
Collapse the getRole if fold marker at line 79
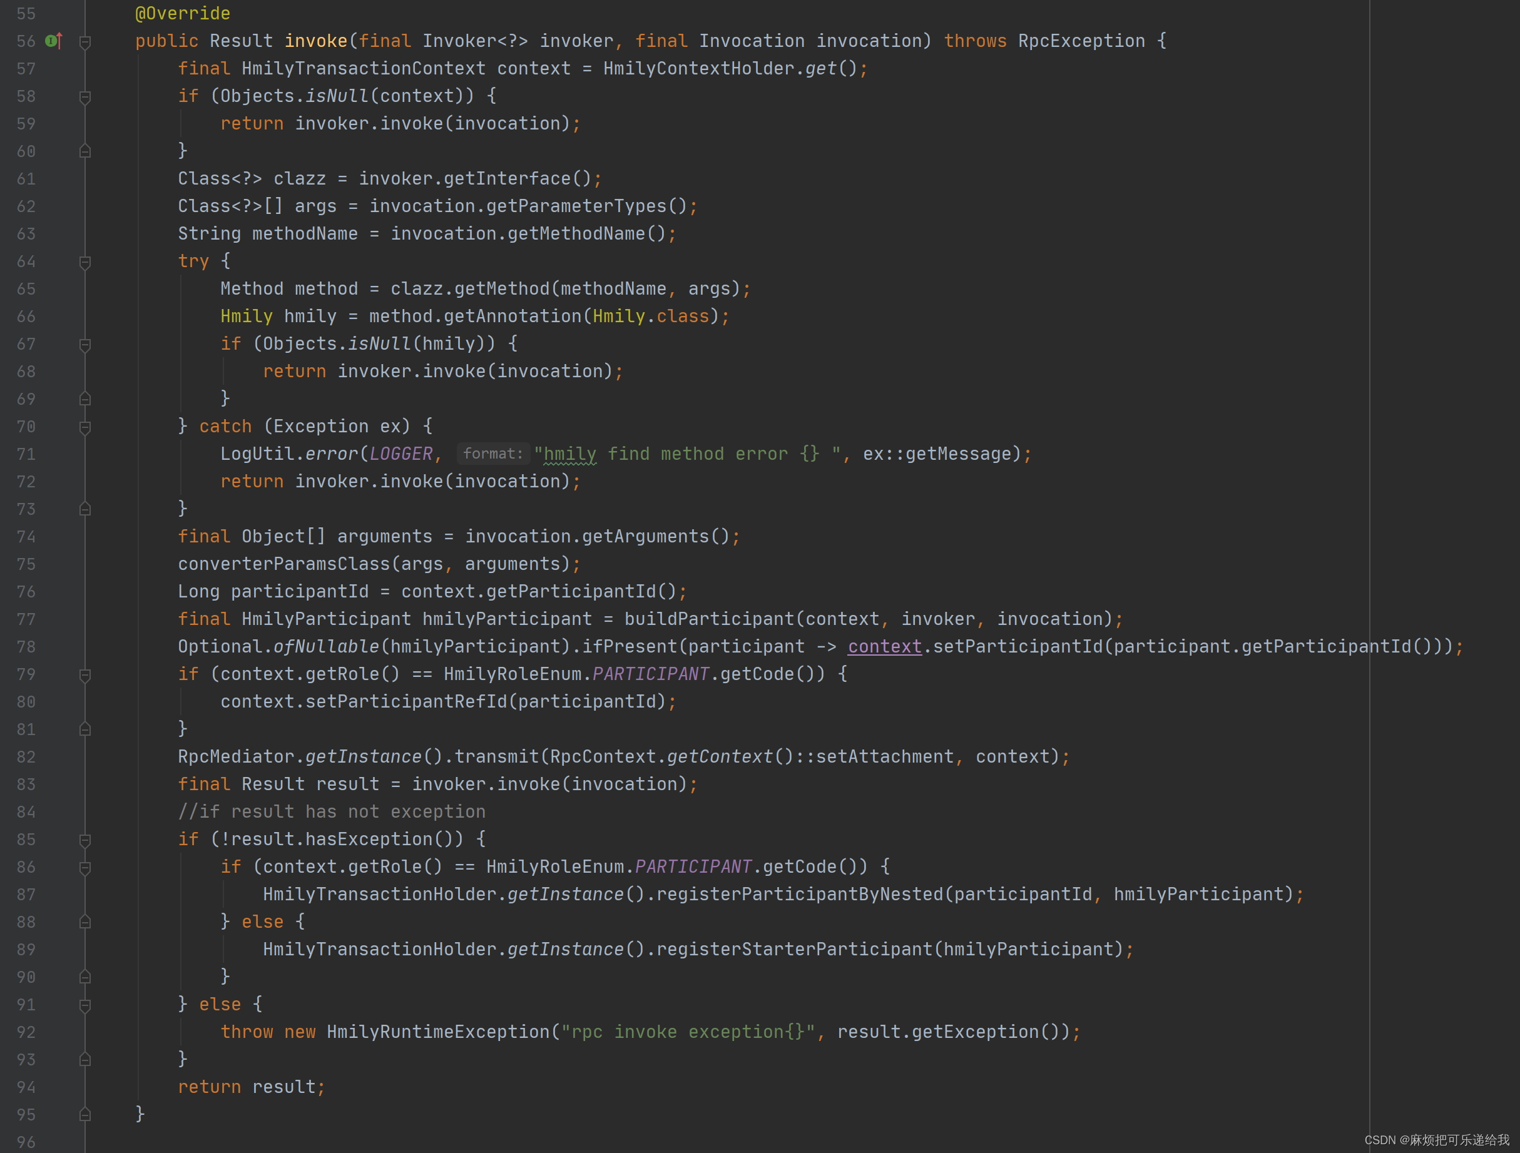tap(85, 676)
